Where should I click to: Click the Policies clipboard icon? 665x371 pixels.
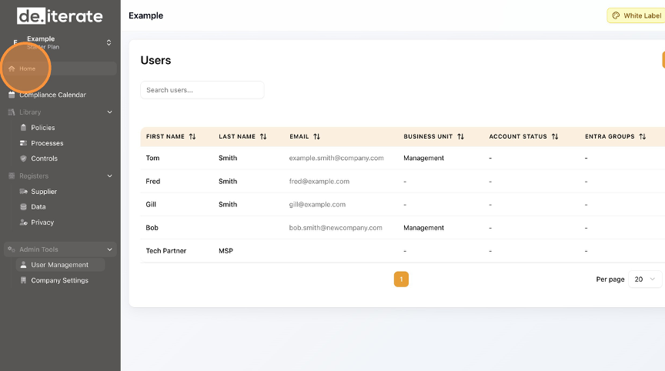[x=24, y=128]
